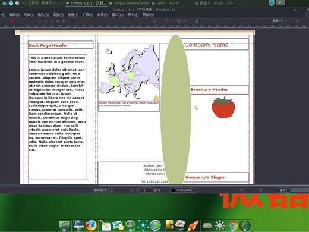Switch to veket - Thunar taskbar entry
This screenshot has width=309, height=232.
165,3
